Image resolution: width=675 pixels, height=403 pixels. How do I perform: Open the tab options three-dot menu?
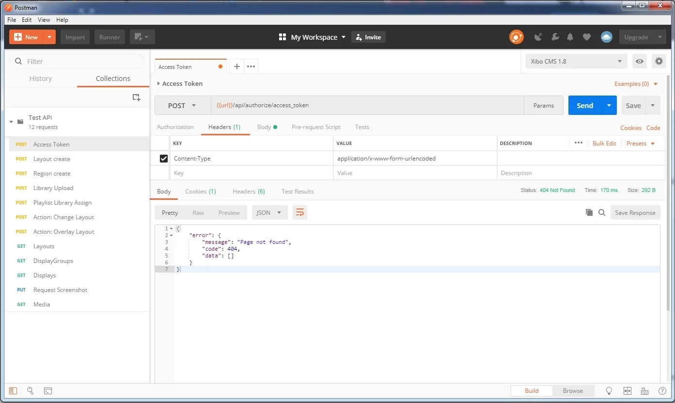(251, 66)
